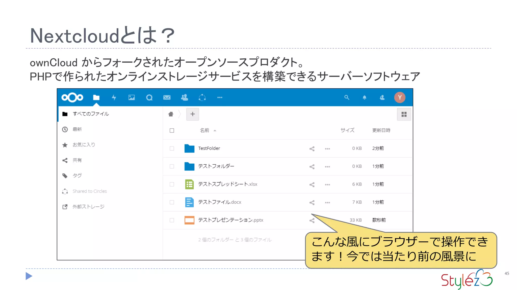
Task: Select all files checkbox
Action: 172,130
